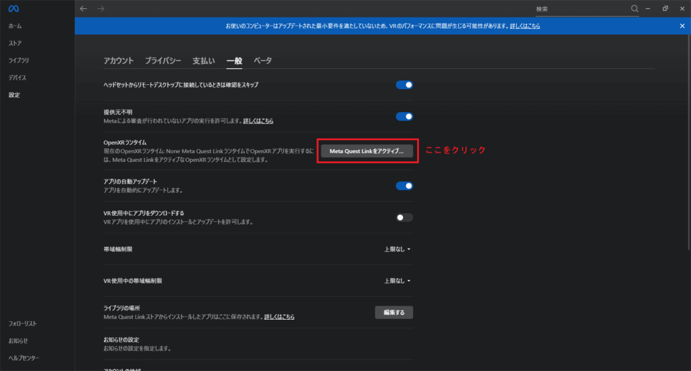Disable アプリの自動アップデート switch
The image size is (691, 371).
(404, 186)
